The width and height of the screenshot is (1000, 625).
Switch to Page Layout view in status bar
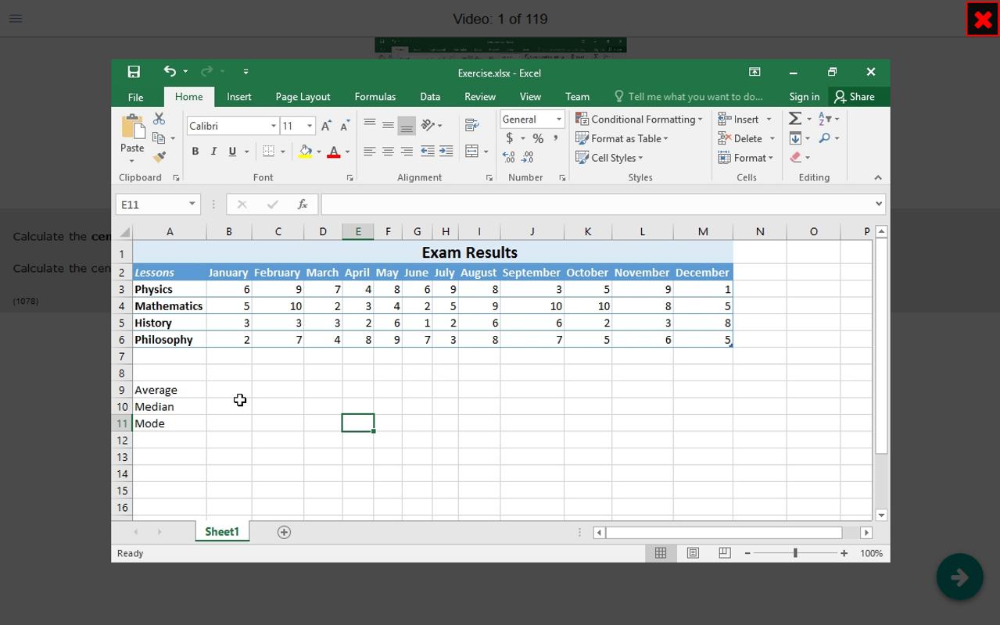[693, 553]
